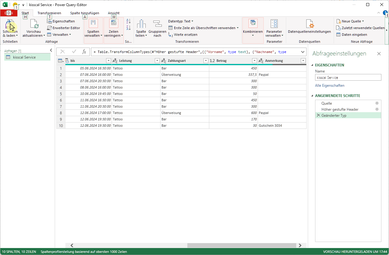Click the scroll right arrow of the grid
The width and height of the screenshot is (389, 255).
click(300, 245)
